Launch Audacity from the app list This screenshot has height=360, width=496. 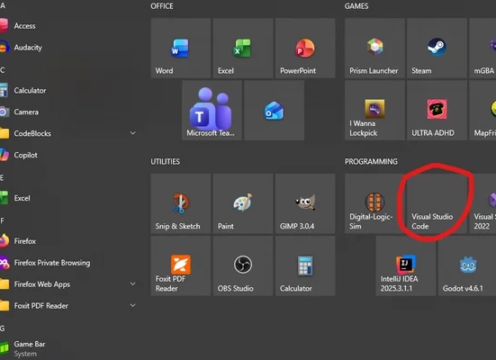coord(68,48)
